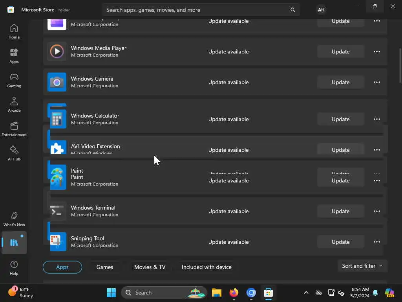This screenshot has height=302, width=402.
Task: Expand the Sort and filter dropdown
Action: click(362, 266)
